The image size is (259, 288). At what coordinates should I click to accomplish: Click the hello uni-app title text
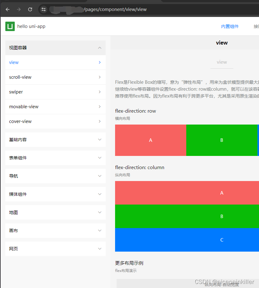coord(31,26)
